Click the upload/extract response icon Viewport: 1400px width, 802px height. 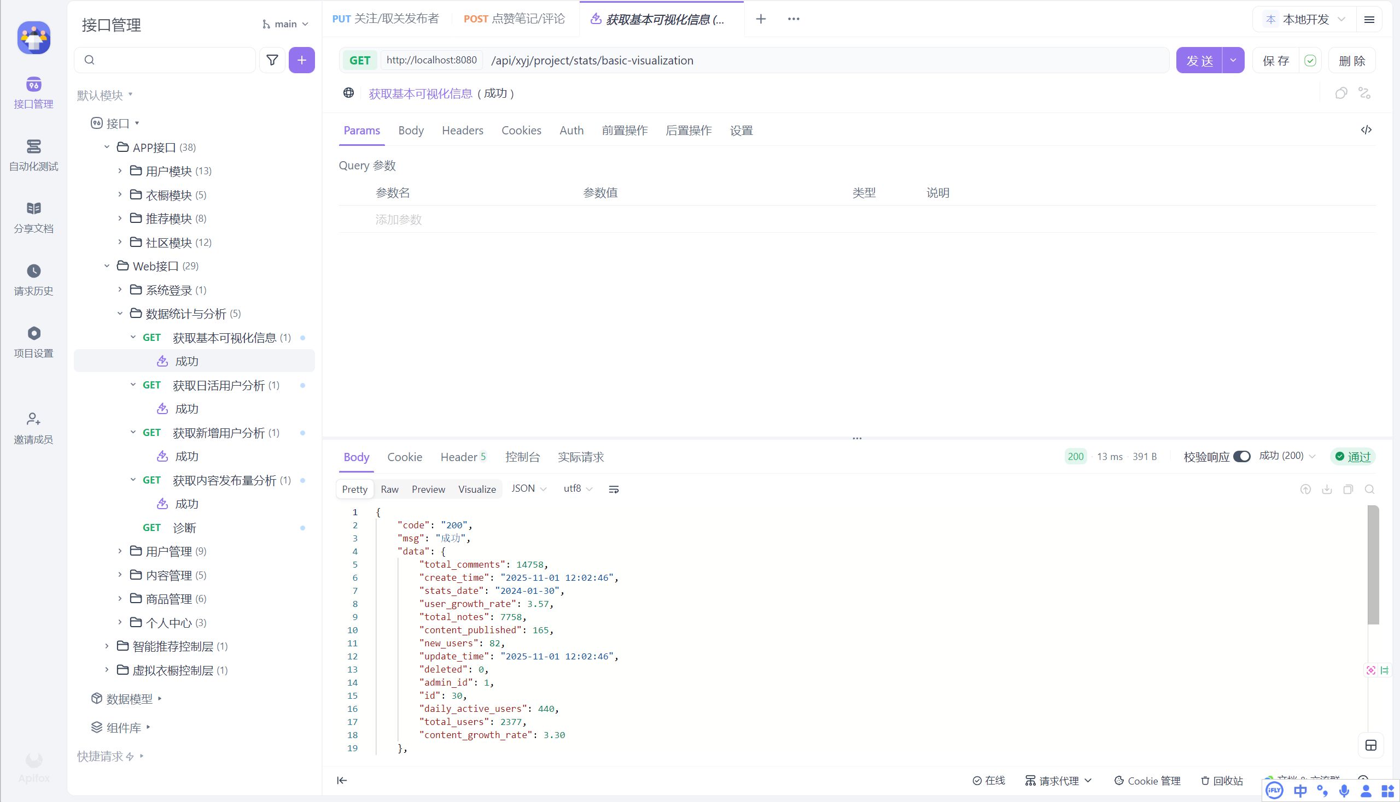click(1306, 489)
